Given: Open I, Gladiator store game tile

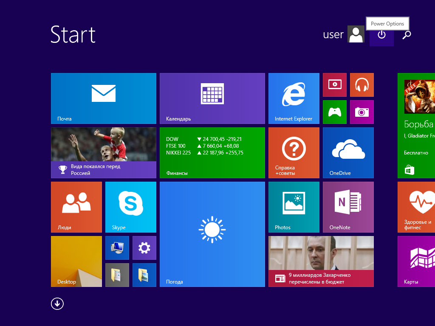Looking at the screenshot, I should point(416,126).
